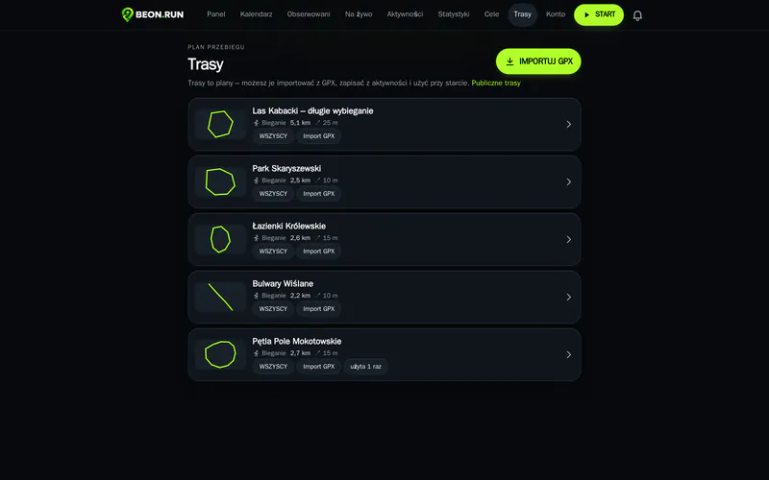The width and height of the screenshot is (769, 480).
Task: Open Las Kabacki route shape thumbnail
Action: point(220,125)
